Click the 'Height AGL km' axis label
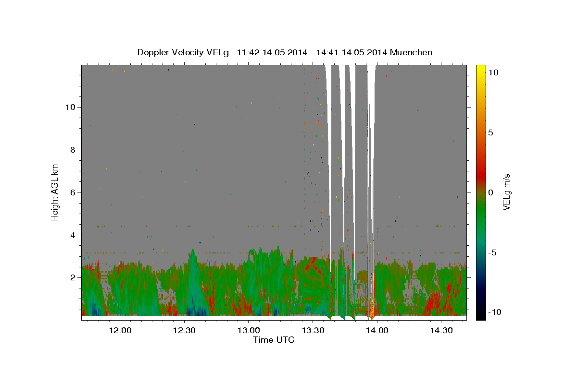The width and height of the screenshot is (577, 384). pyautogui.click(x=55, y=192)
